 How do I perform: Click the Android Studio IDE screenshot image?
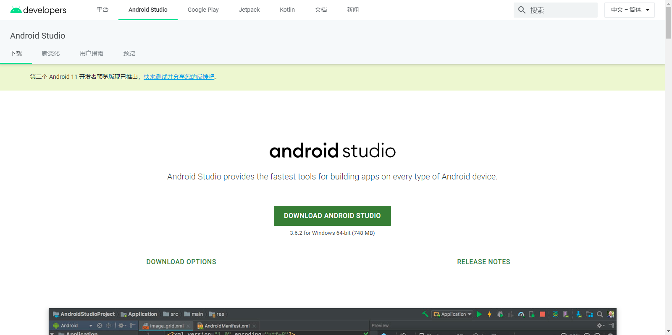[x=332, y=322]
